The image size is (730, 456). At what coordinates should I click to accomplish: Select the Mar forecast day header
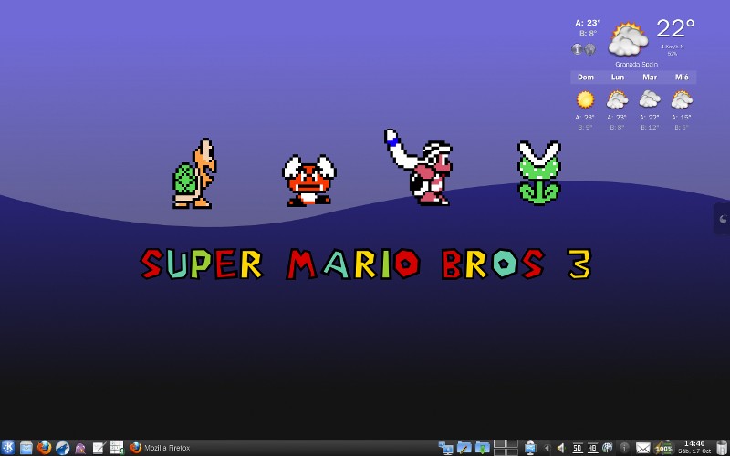point(650,78)
